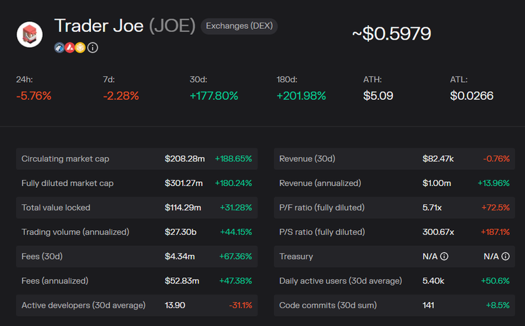525x326 pixels.
Task: Select the Fully diluted market cap row
Action: tap(137, 183)
